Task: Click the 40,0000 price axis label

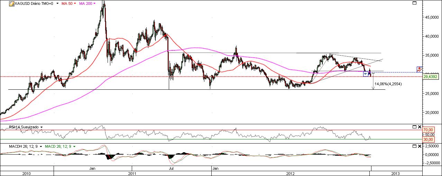Action: (x=432, y=36)
